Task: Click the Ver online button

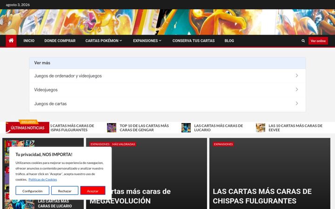Action: (x=318, y=41)
